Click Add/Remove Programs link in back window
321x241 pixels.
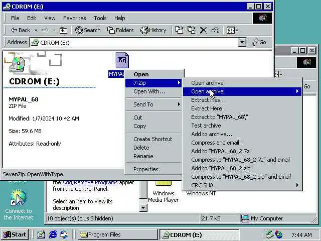[x=90, y=182]
